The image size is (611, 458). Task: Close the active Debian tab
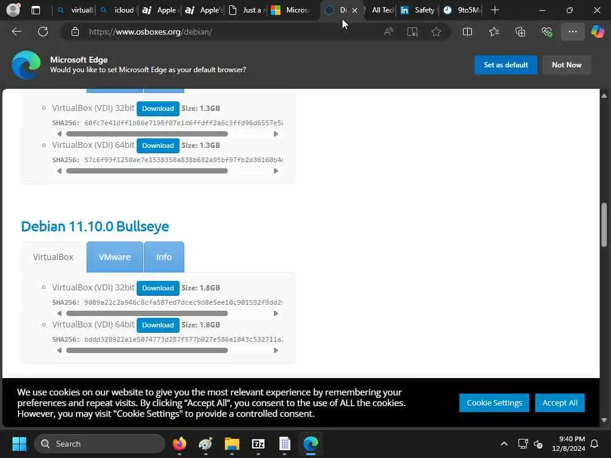pos(354,11)
